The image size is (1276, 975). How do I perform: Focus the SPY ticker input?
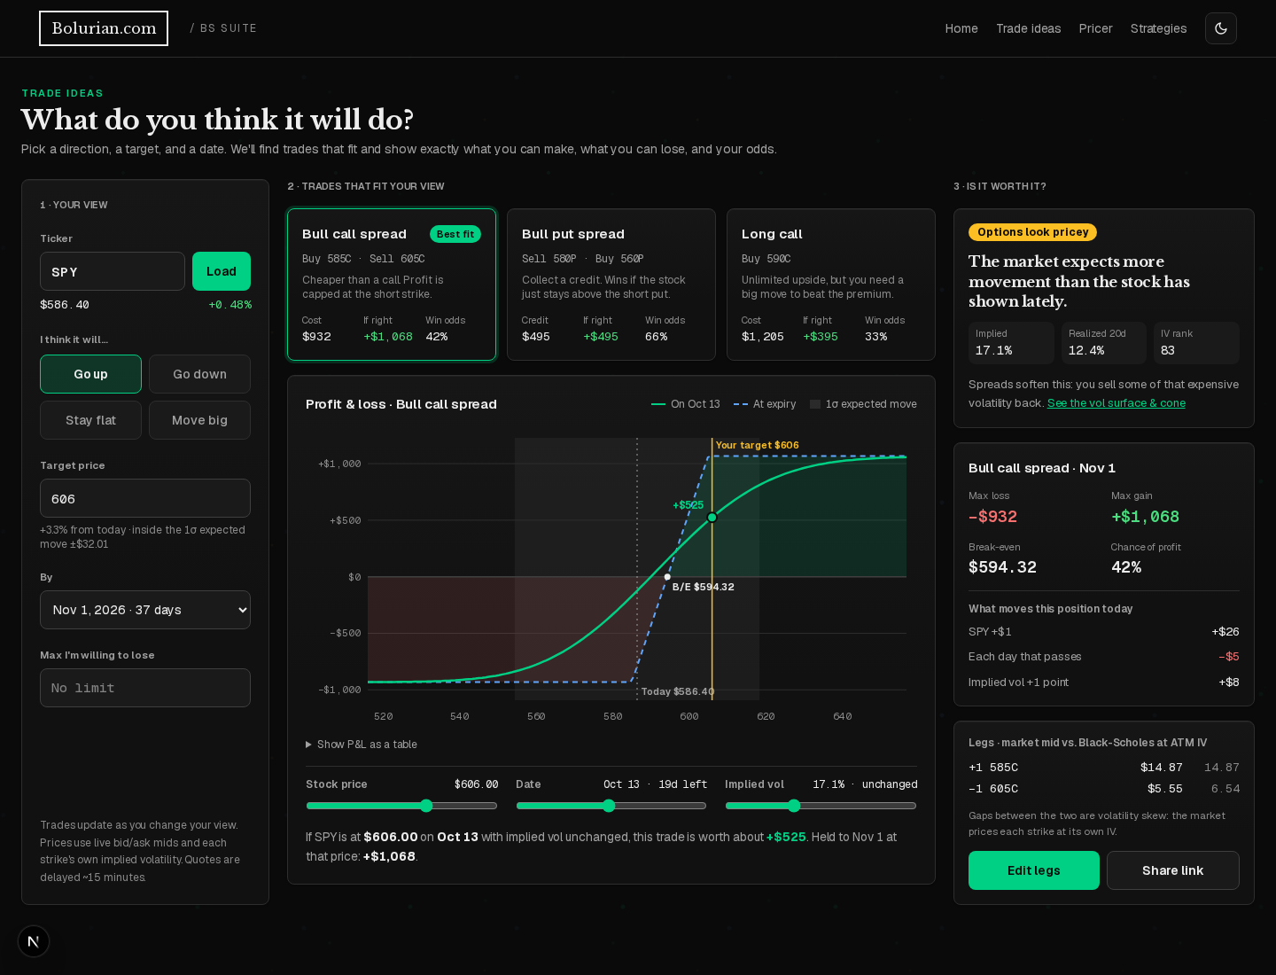[x=113, y=271]
